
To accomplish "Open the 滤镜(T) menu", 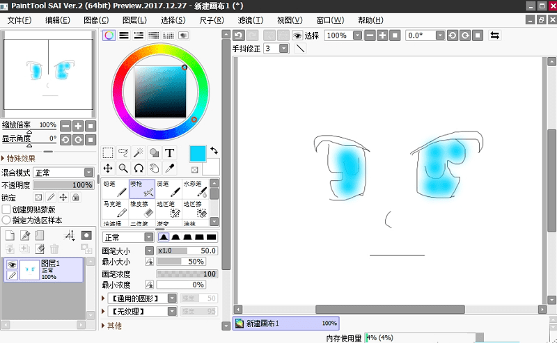I will coord(250,20).
